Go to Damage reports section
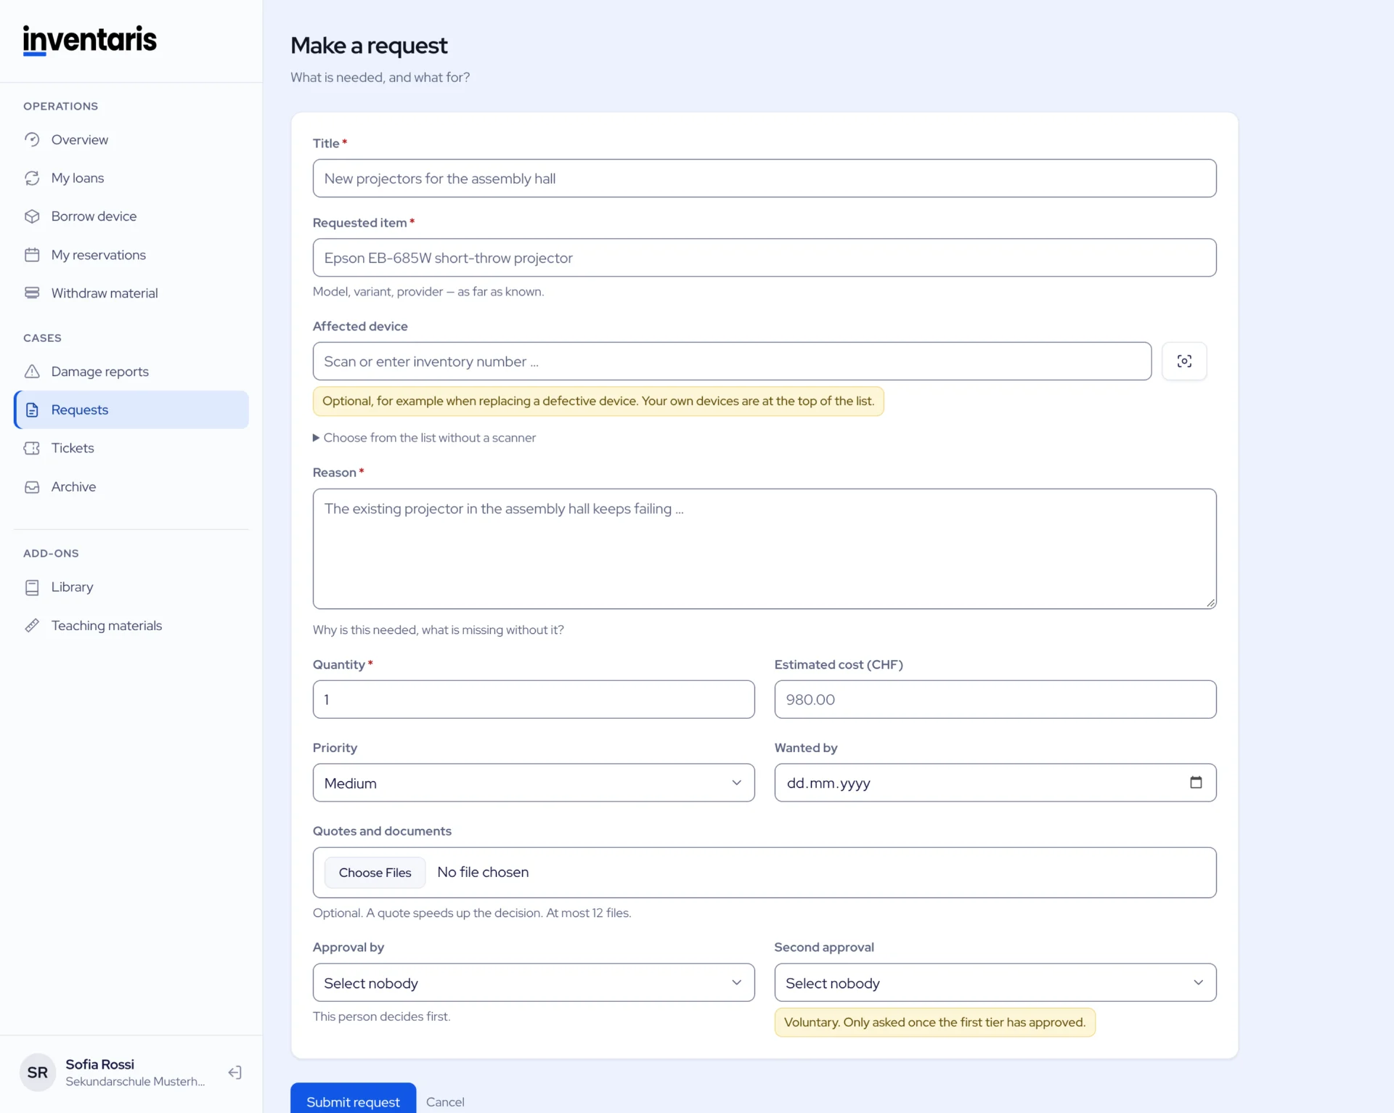This screenshot has width=1394, height=1113. click(x=131, y=372)
